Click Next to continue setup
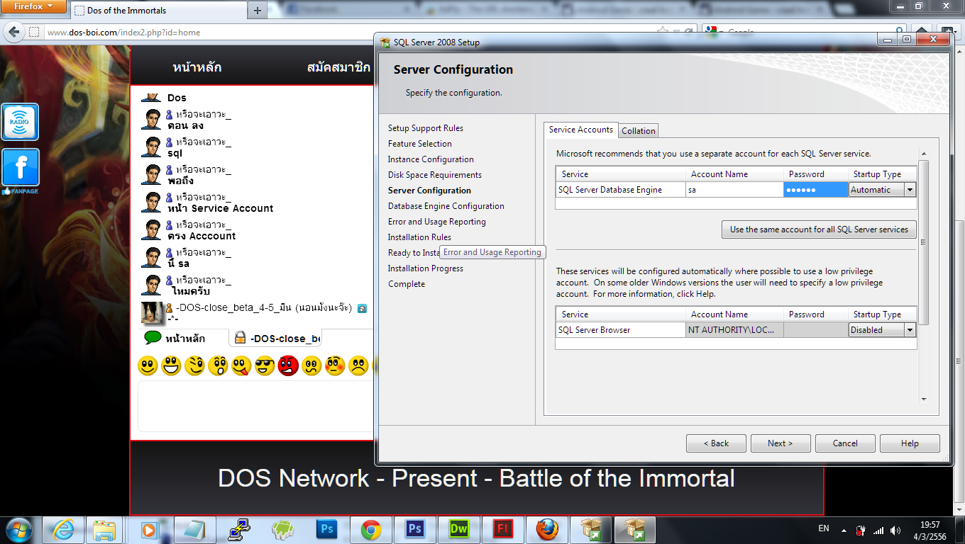This screenshot has height=544, width=965. (781, 443)
